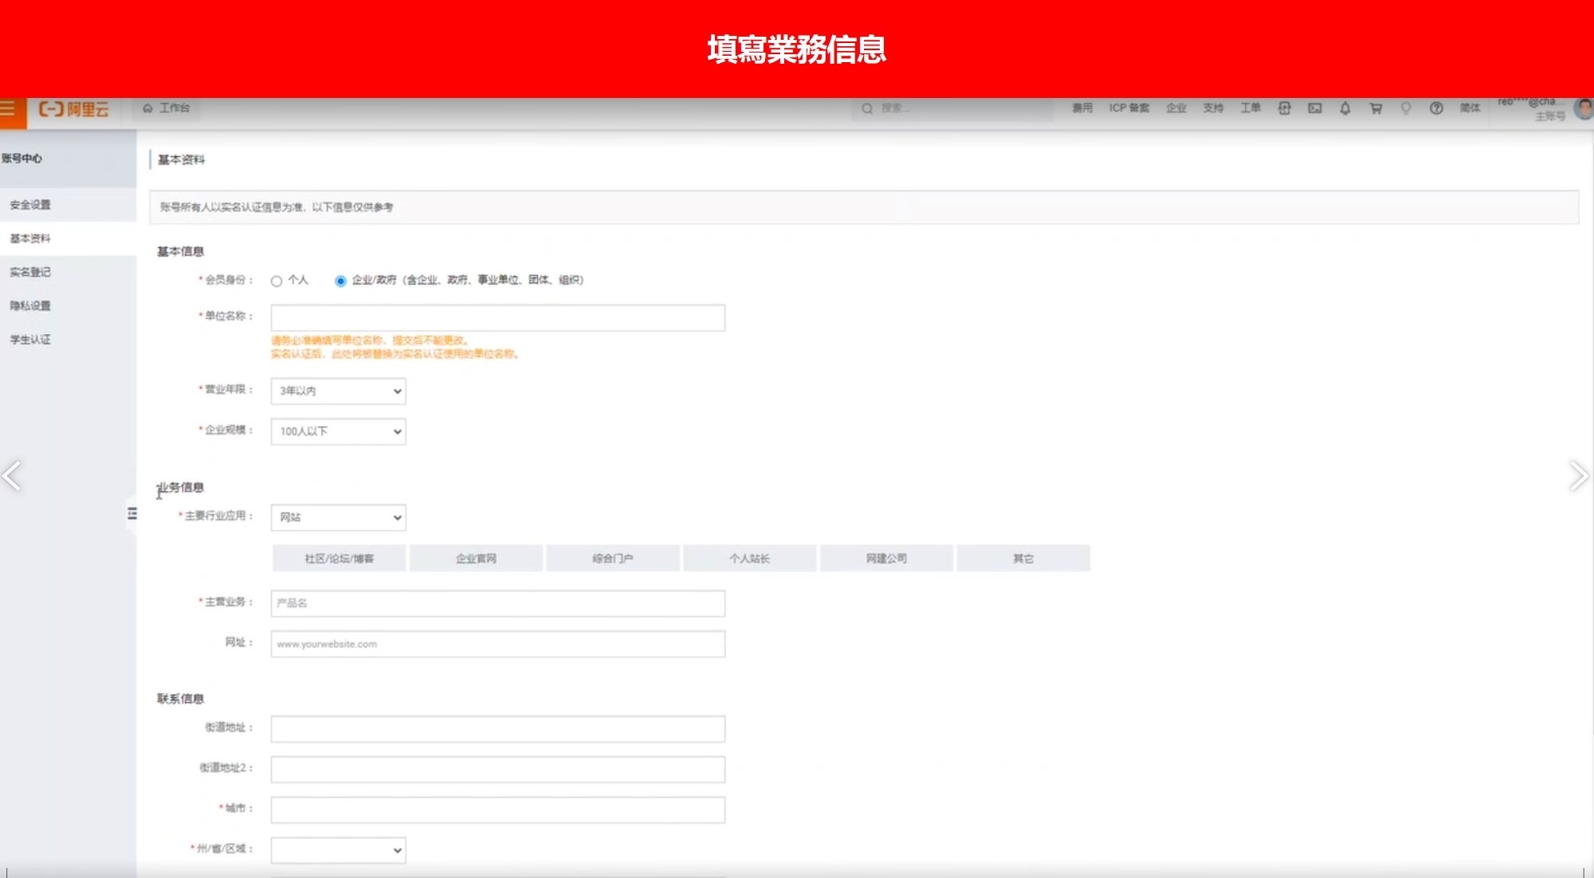Open the hamburger menu icon
The image size is (1594, 878).
(x=8, y=108)
